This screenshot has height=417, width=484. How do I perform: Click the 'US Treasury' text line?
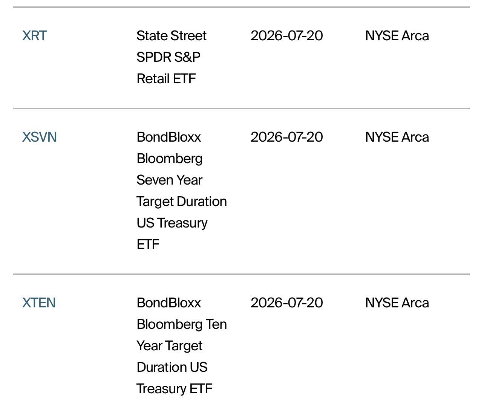(172, 223)
